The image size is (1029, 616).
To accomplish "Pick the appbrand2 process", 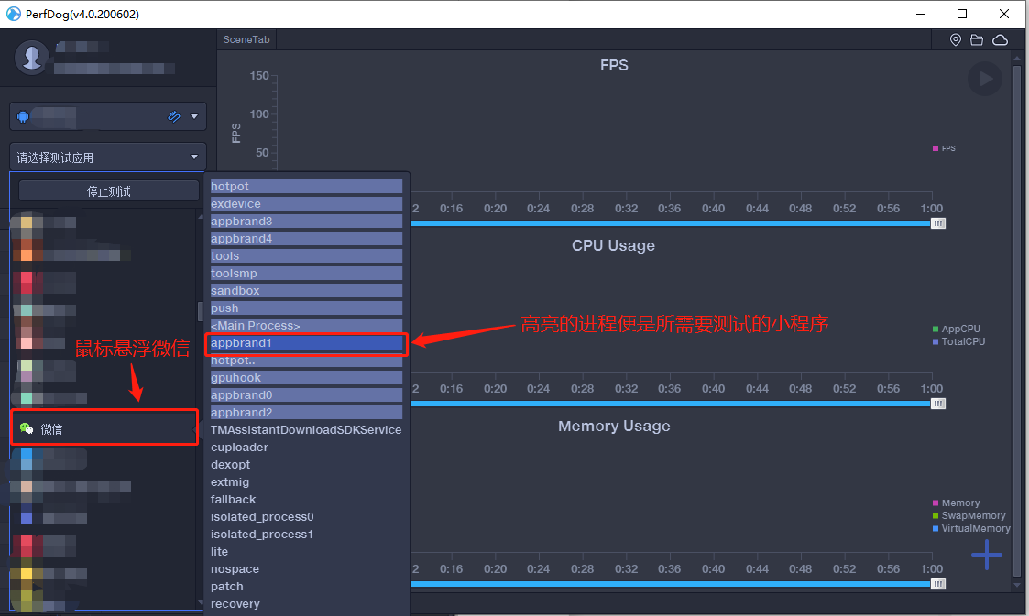I will [306, 412].
